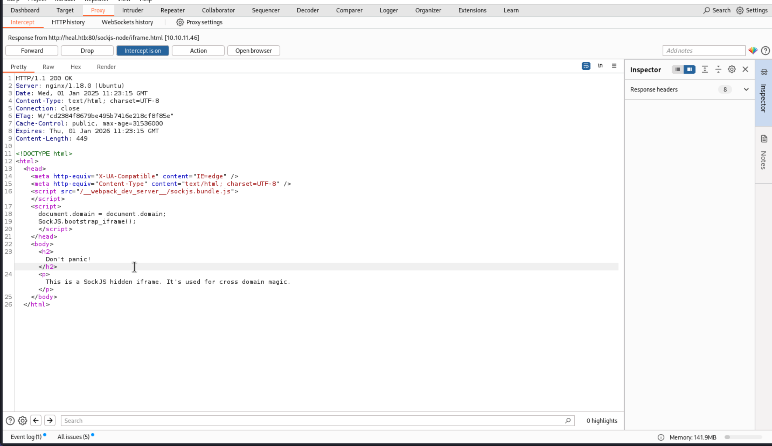Go to previous search match arrow
The height and width of the screenshot is (446, 772).
(x=36, y=421)
